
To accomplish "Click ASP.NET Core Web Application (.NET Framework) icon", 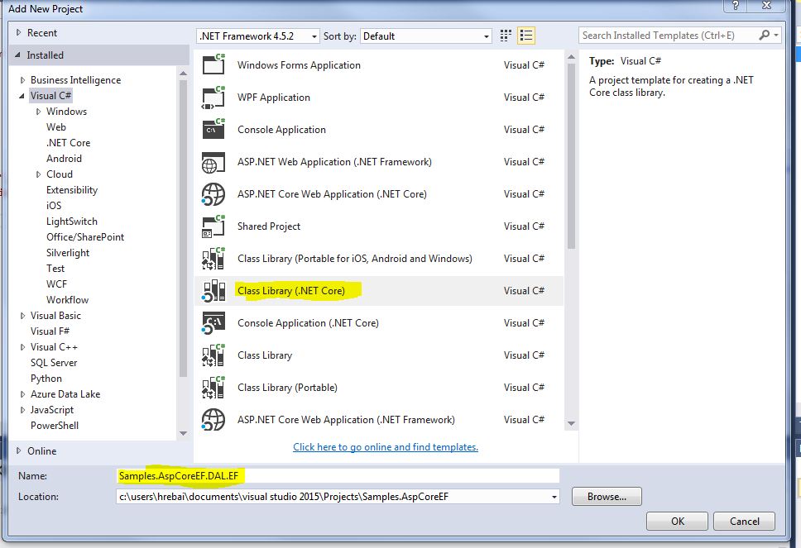I will point(213,419).
